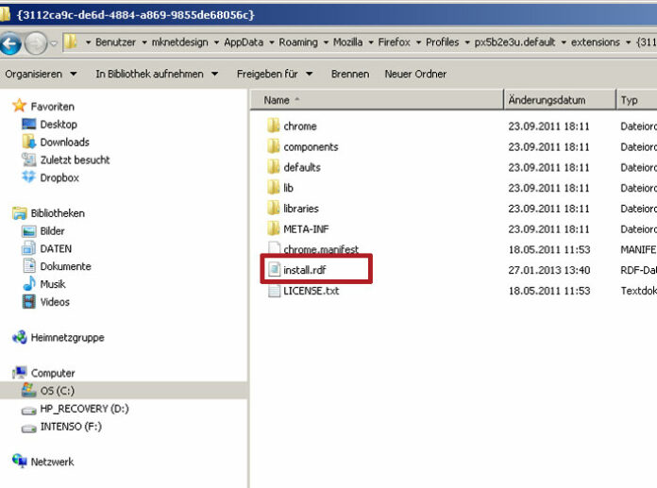Open the recent locations dropdown arrow
The height and width of the screenshot is (488, 657).
54,43
